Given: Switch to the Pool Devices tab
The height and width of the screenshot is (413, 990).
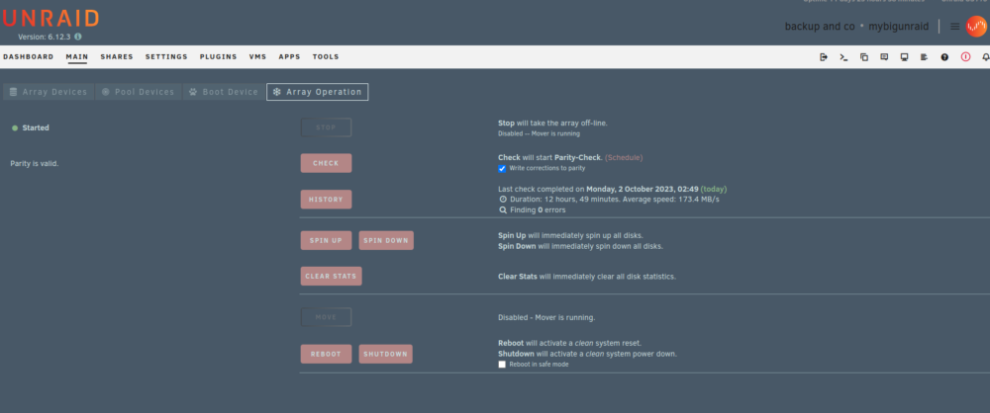Looking at the screenshot, I should coord(139,92).
